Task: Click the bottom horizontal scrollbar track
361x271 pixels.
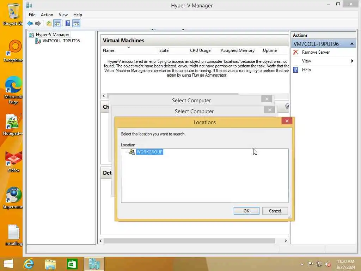Action: [189, 241]
